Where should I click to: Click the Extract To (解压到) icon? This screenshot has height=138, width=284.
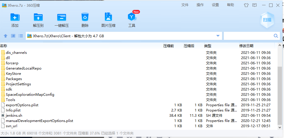[38, 17]
